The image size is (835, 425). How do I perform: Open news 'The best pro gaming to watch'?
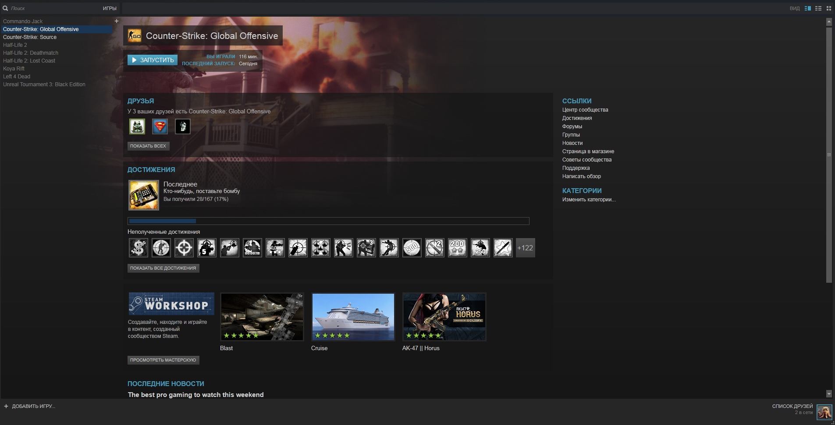click(x=195, y=395)
